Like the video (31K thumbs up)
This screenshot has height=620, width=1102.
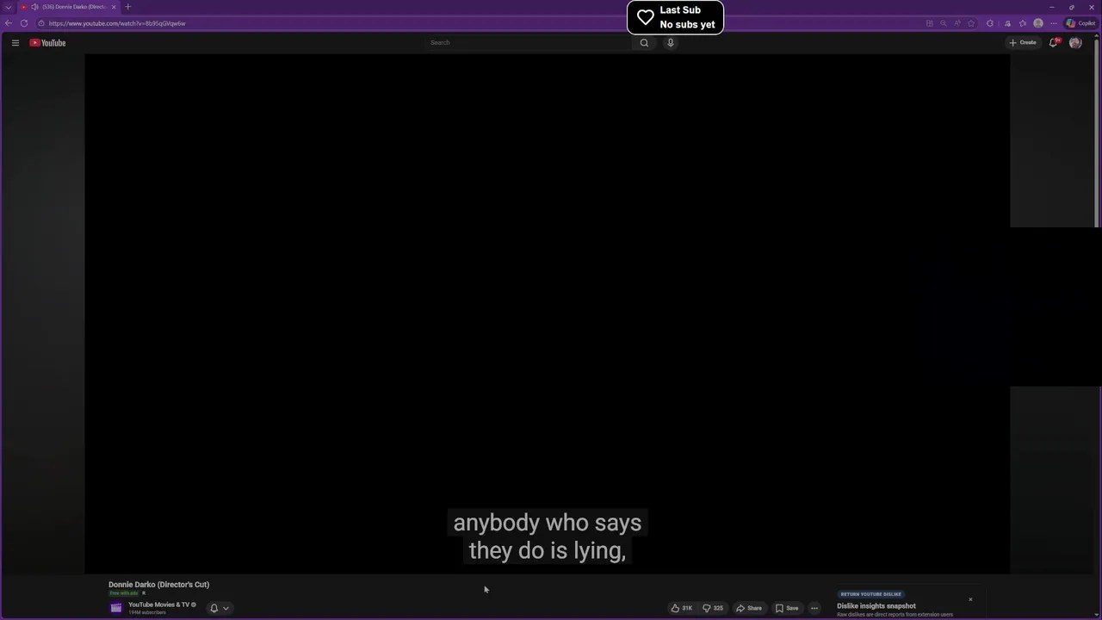(x=682, y=608)
